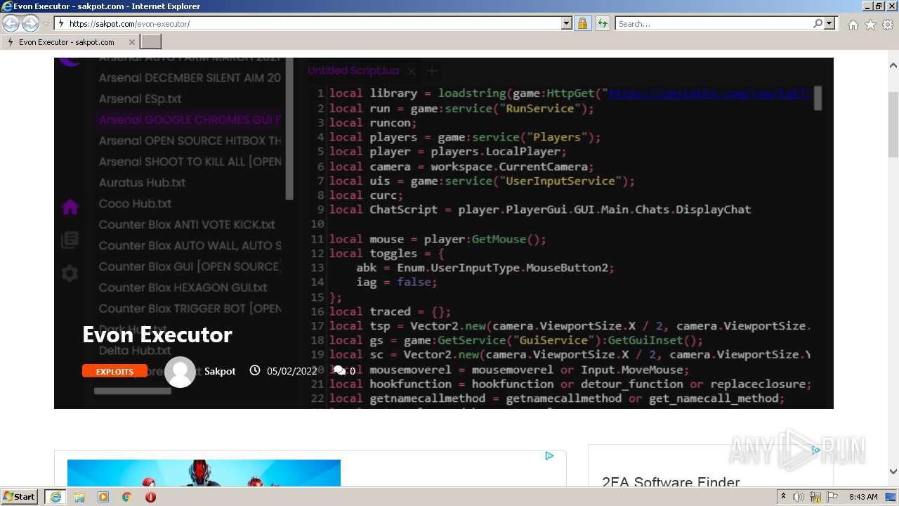The height and width of the screenshot is (506, 899).
Task: Select the Evon Executor - sakpot.com tab
Action: click(x=70, y=42)
